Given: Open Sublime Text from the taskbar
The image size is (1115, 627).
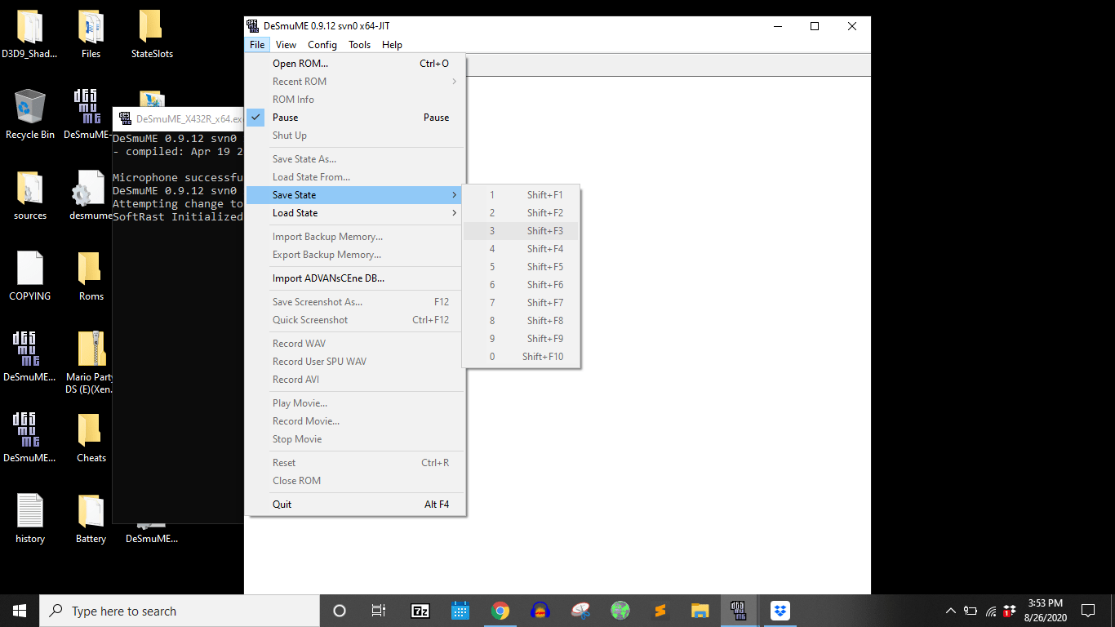Looking at the screenshot, I should (660, 611).
